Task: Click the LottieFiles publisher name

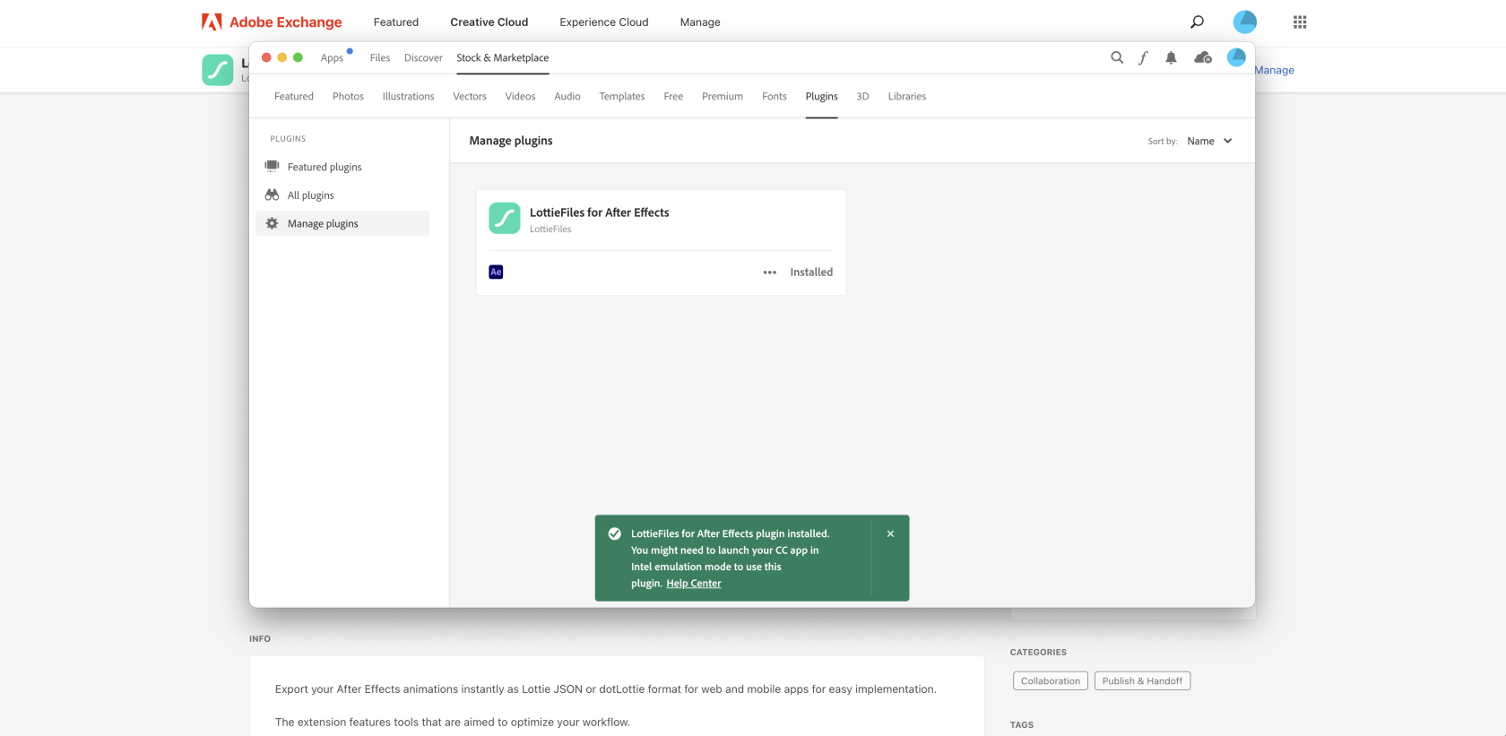Action: pyautogui.click(x=550, y=229)
